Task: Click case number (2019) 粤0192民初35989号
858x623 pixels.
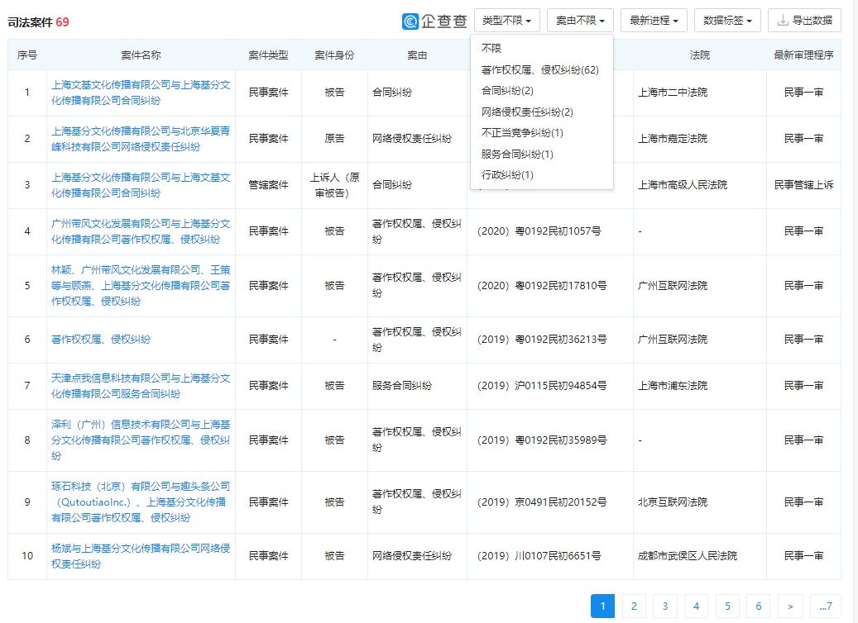Action: pyautogui.click(x=542, y=440)
